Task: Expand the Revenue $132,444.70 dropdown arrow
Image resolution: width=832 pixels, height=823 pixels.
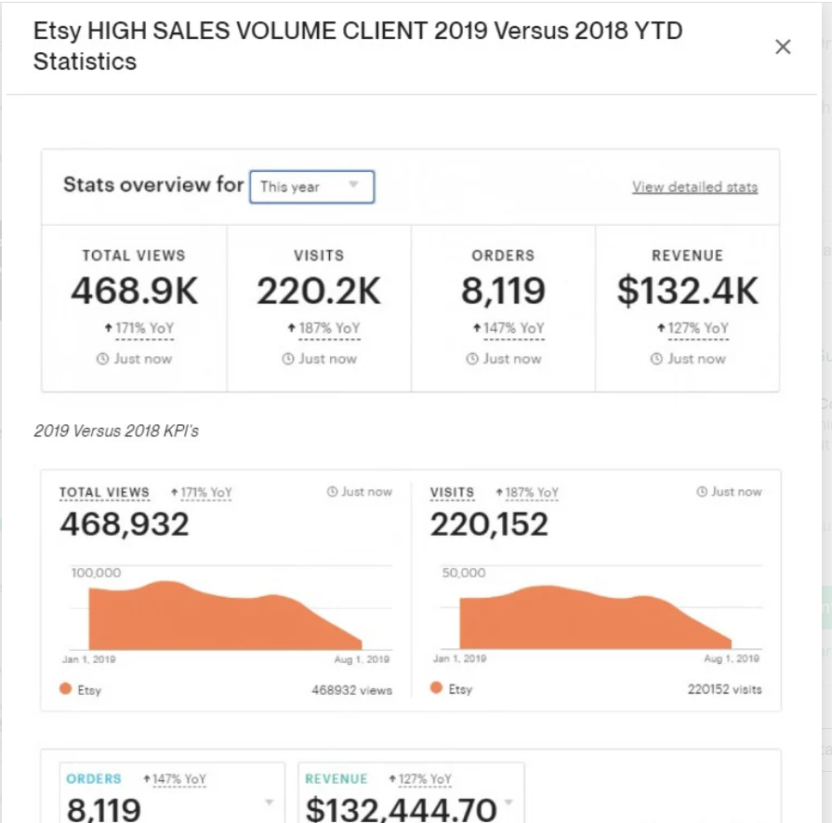Action: (508, 802)
